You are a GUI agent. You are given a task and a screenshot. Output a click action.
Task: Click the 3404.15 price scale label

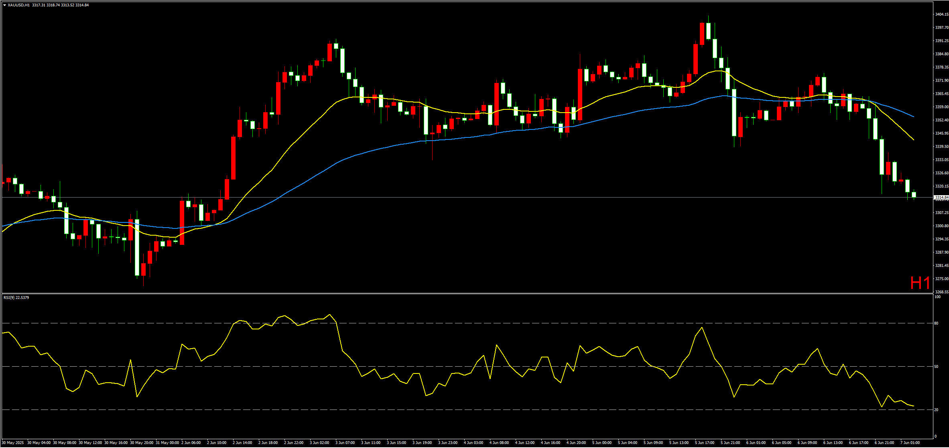pyautogui.click(x=942, y=14)
